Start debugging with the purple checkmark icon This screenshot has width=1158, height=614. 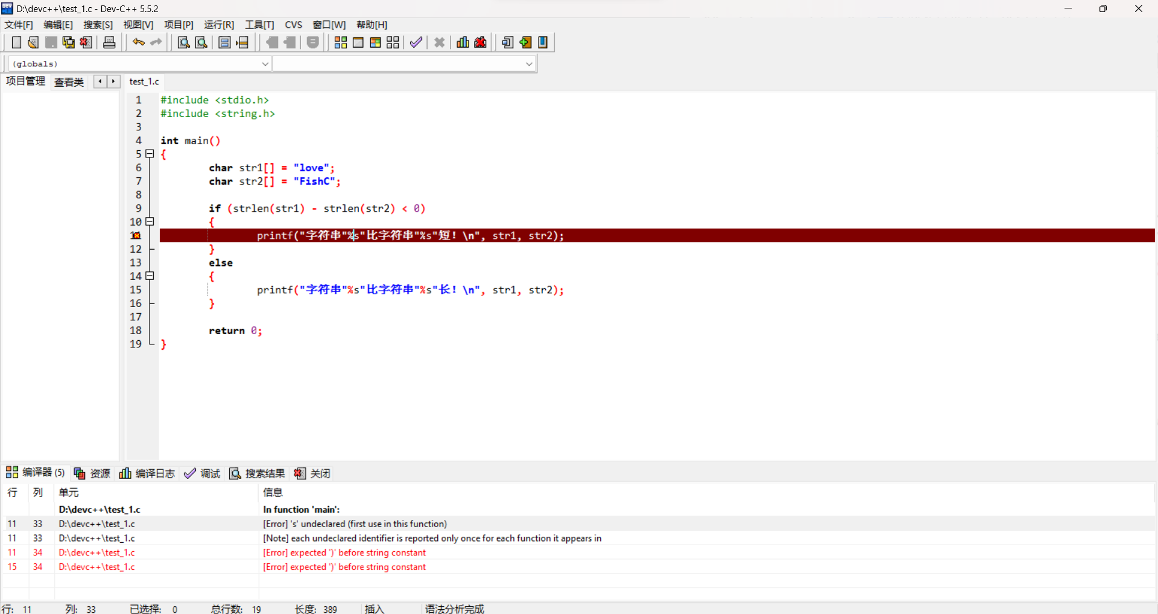[x=416, y=42]
